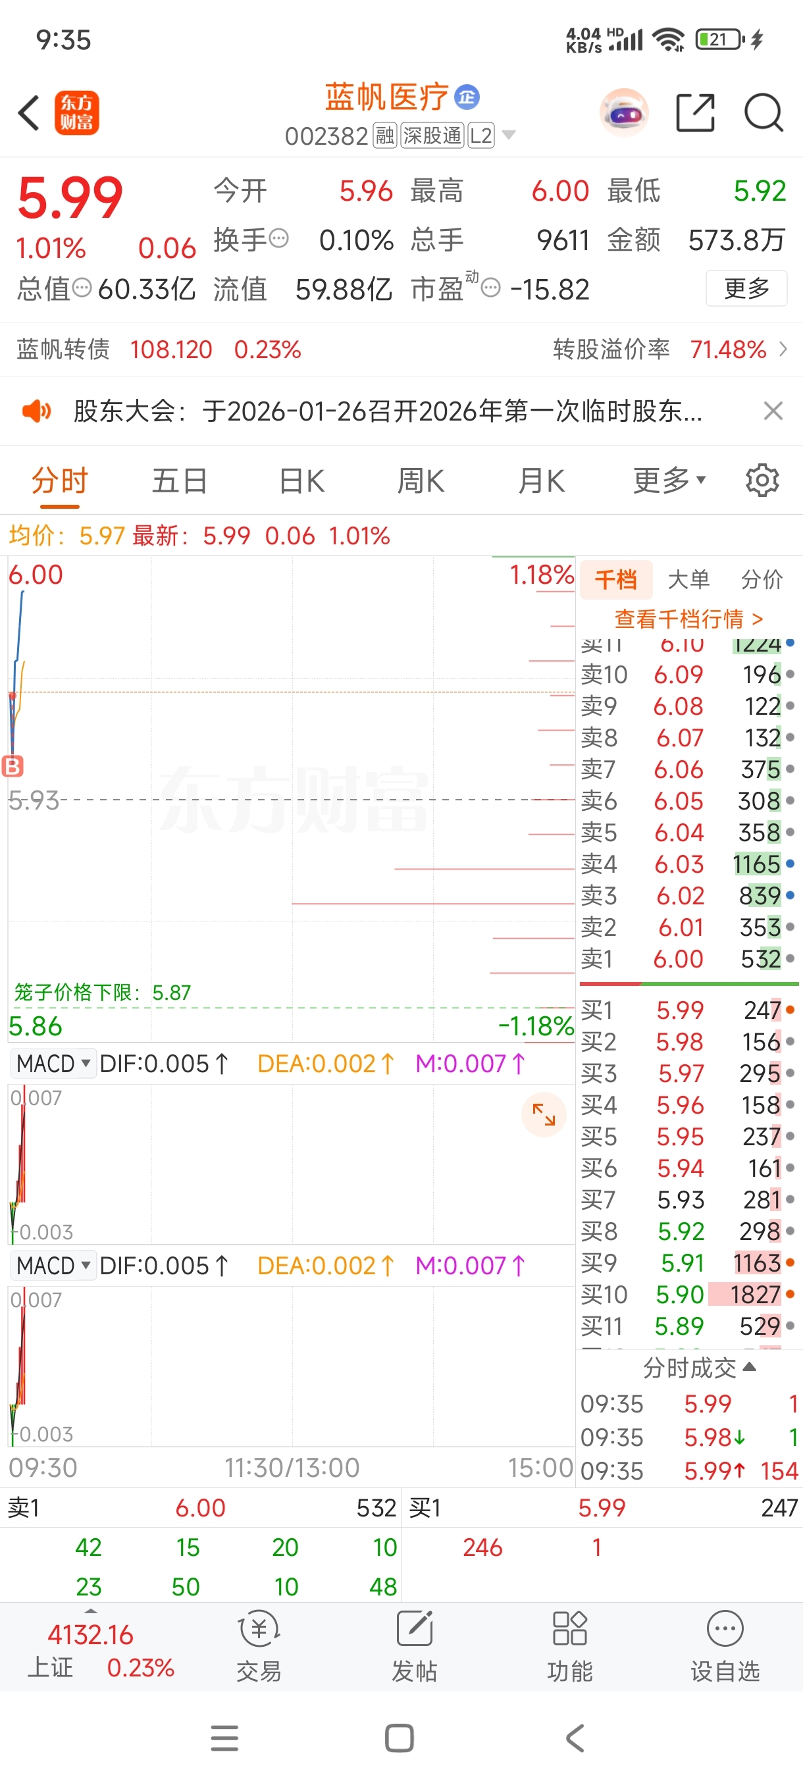Switch to 分价 tab

pyautogui.click(x=762, y=579)
